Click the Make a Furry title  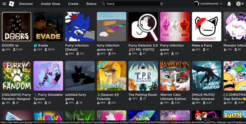point(202,45)
